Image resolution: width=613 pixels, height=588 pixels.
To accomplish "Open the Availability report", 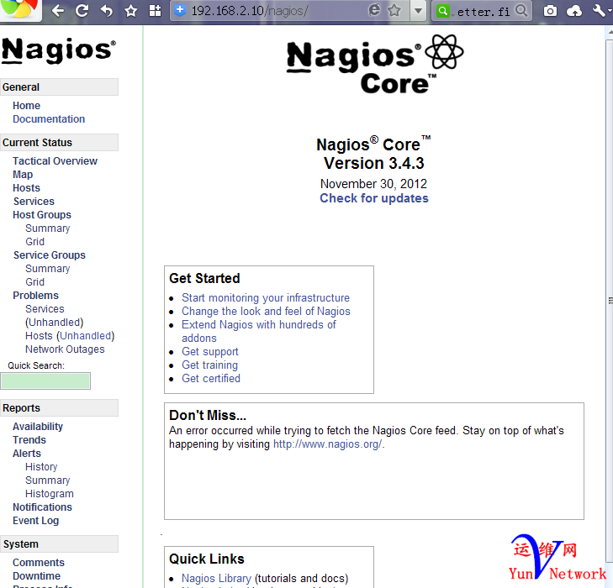I will pos(38,427).
